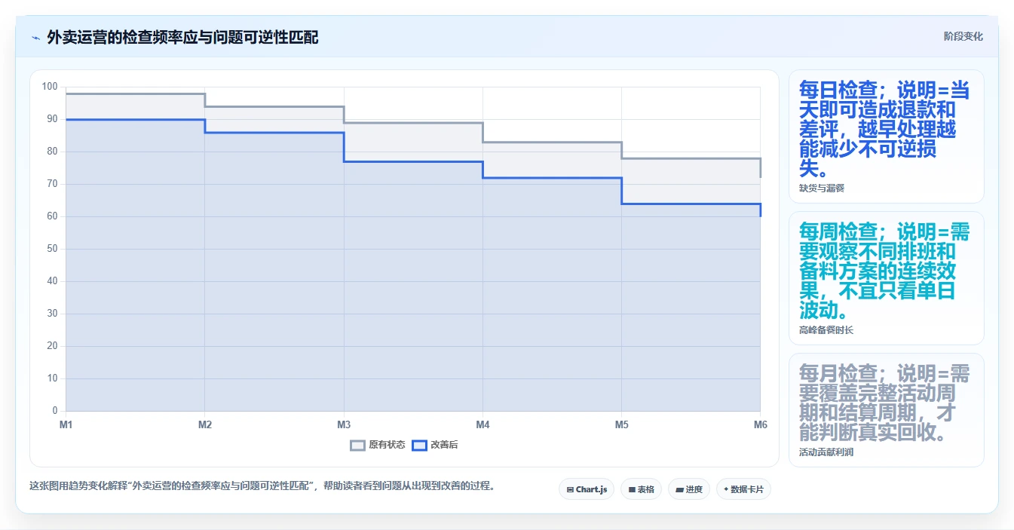Open the 每周检查 高峰备餐时长 card
This screenshot has height=530, width=1014.
pyautogui.click(x=887, y=278)
